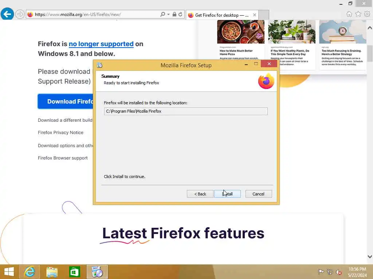Click scrollbar up arrow on page
Screen dimensions: 373x279
tap(370, 28)
